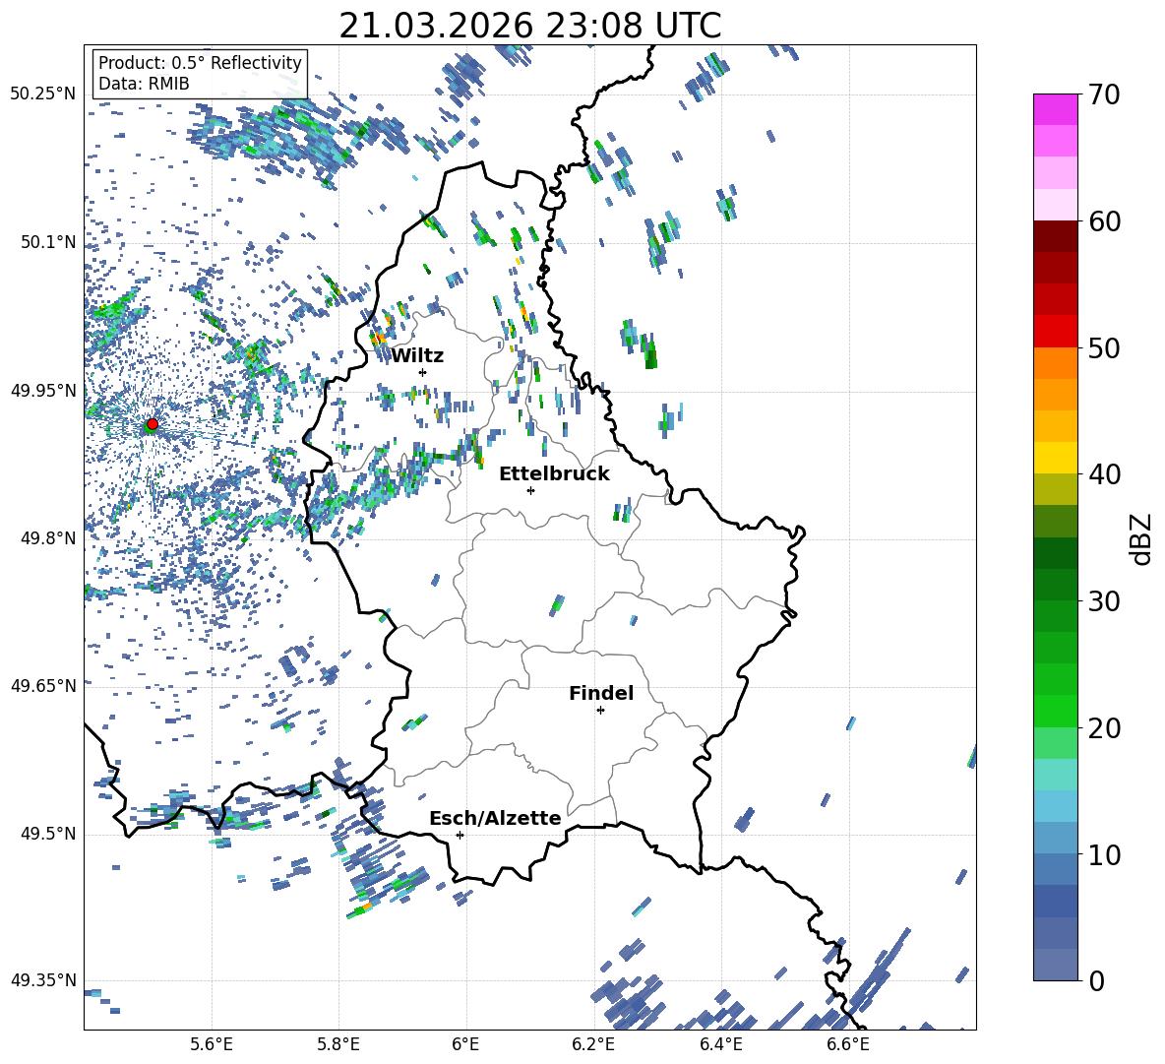Click the 49.5°N latitude label

click(x=47, y=834)
